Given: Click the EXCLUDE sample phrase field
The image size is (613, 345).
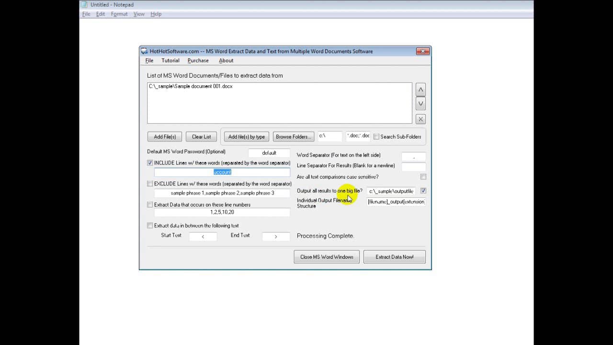Looking at the screenshot, I should click(x=222, y=193).
